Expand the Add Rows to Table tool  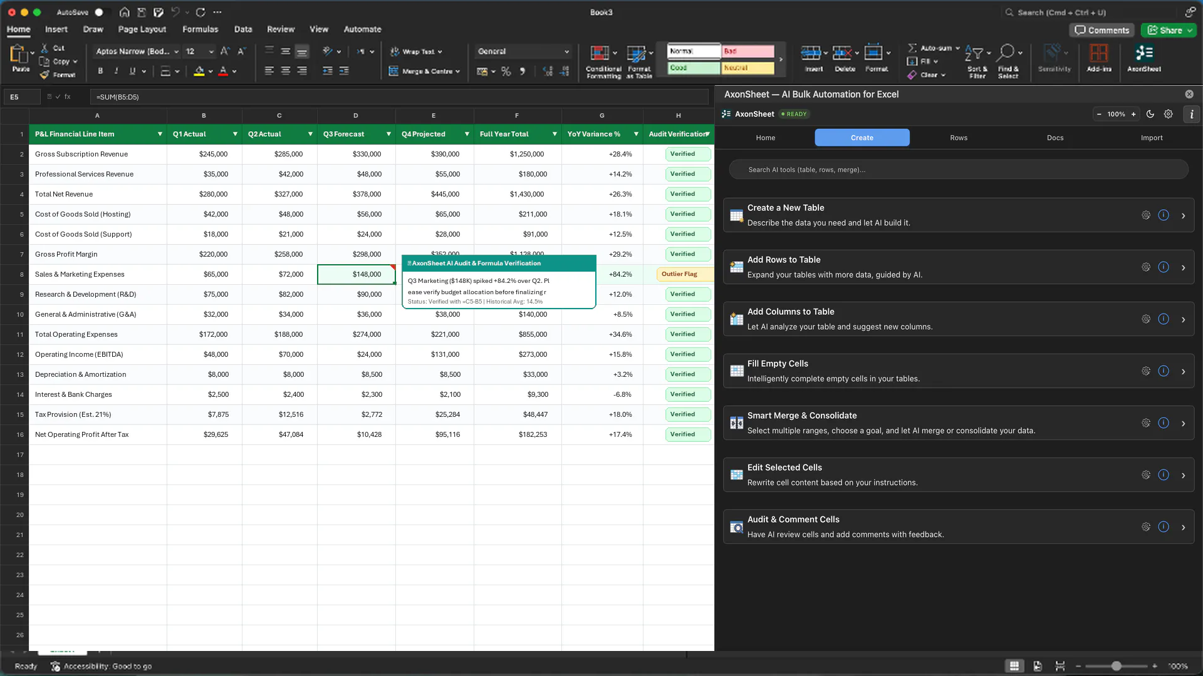point(1184,268)
